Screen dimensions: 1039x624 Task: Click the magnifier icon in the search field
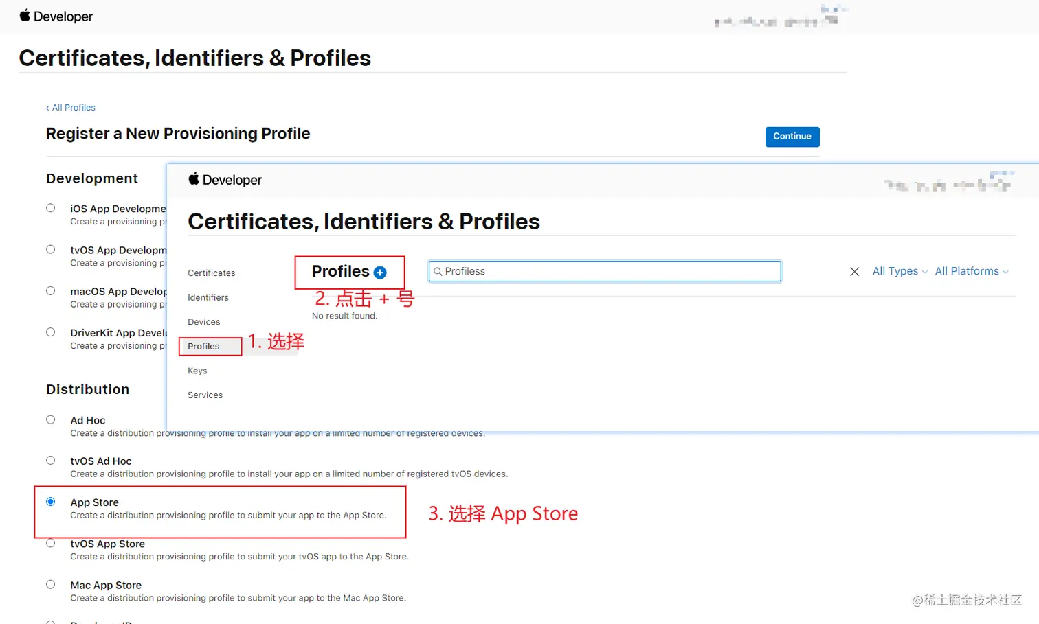tap(438, 272)
